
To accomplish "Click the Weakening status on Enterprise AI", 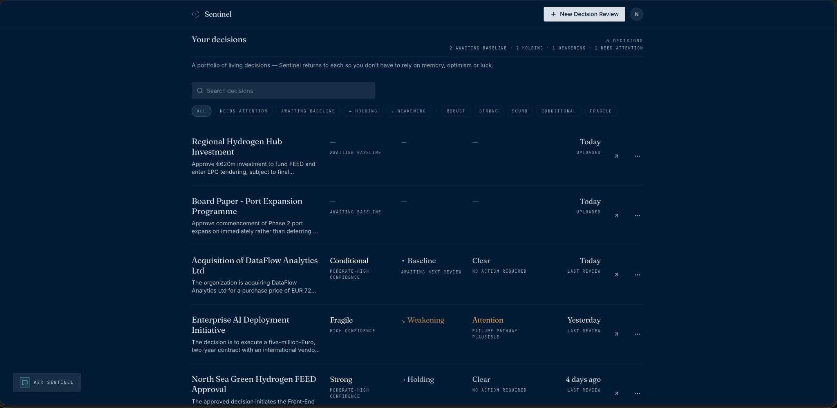I will (x=423, y=320).
